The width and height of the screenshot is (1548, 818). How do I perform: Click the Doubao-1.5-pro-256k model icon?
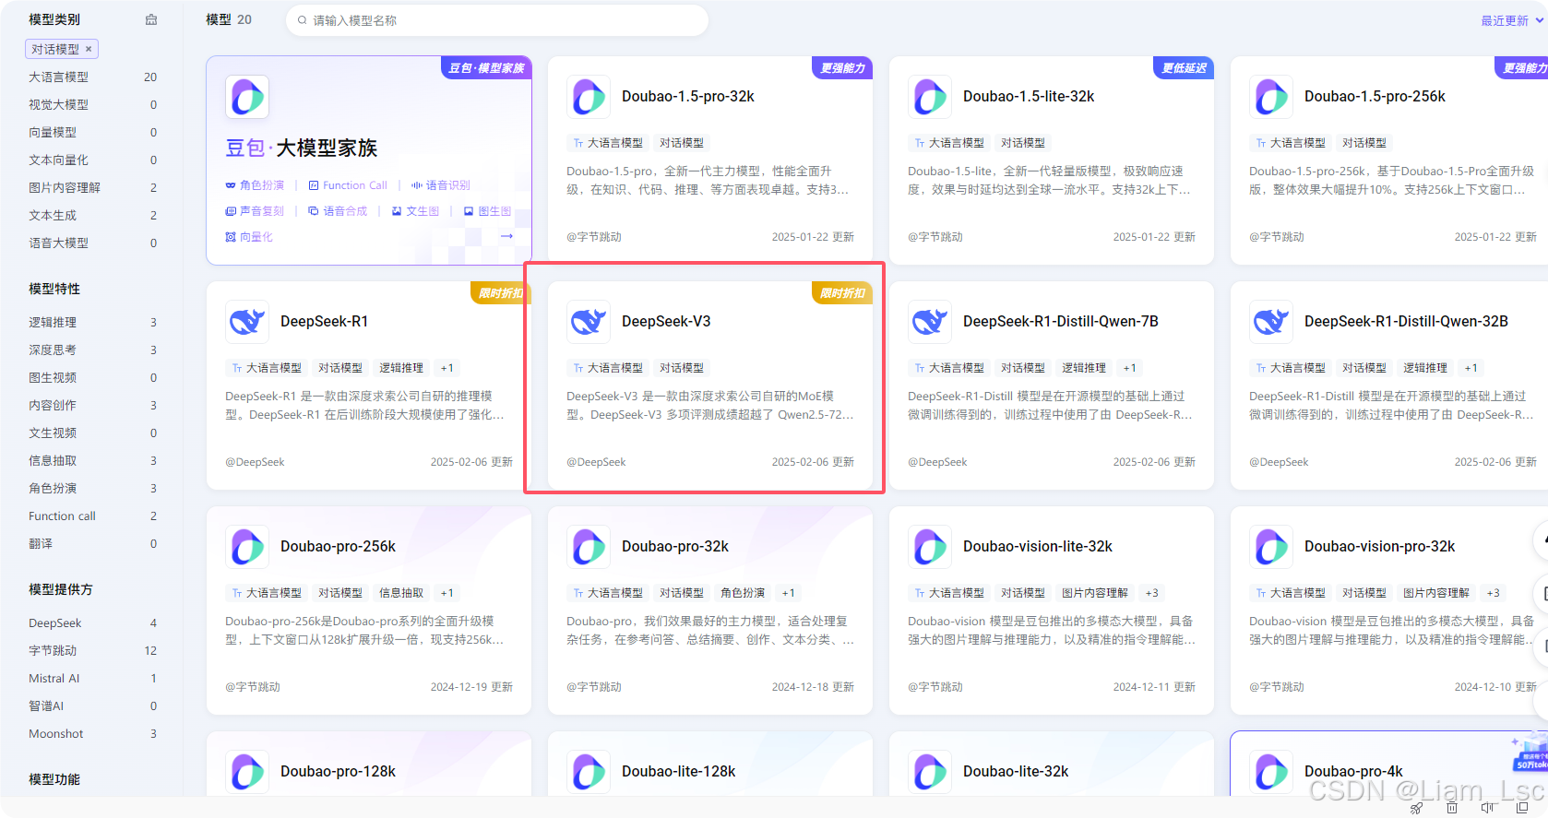pyautogui.click(x=1271, y=97)
